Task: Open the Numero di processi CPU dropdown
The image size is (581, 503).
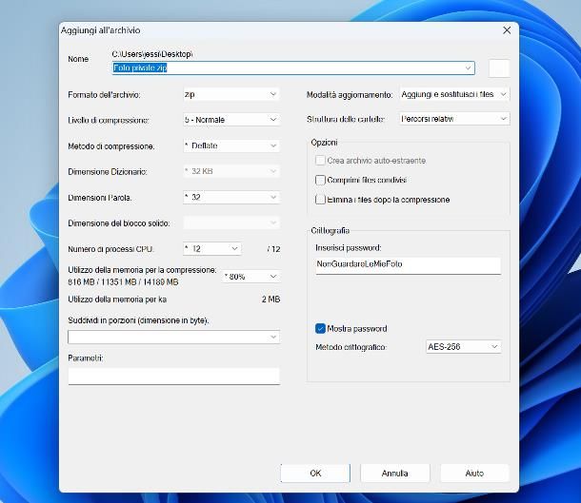Action: pos(212,248)
